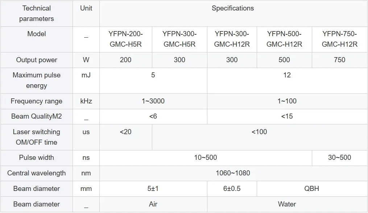Click the <15 beam quality value
The width and height of the screenshot is (368, 213).
tap(287, 116)
